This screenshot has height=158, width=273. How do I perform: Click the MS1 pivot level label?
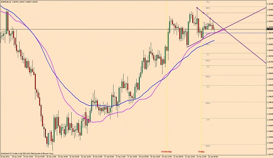(x=208, y=44)
